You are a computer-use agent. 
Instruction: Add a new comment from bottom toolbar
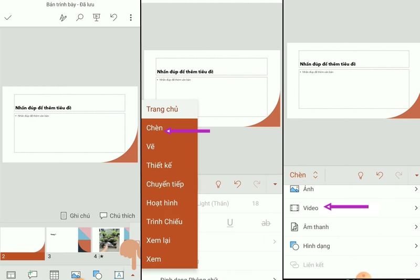(x=33, y=275)
